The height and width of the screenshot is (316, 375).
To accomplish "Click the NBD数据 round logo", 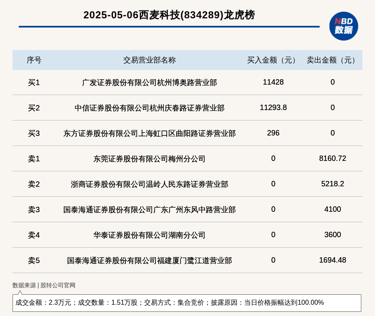I will coord(343,26).
